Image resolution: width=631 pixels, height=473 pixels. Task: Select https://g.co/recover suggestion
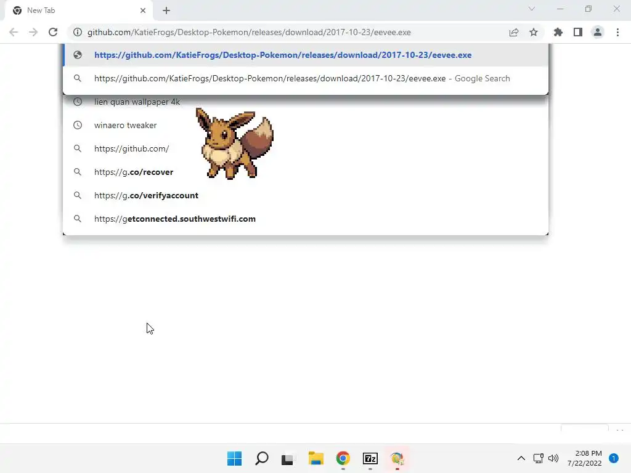pyautogui.click(x=306, y=172)
